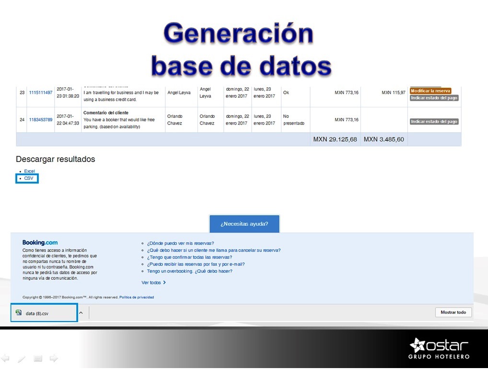Click 'Modificar la reserva' for Angel Leyva
Image resolution: width=488 pixels, height=370 pixels.
pos(430,91)
